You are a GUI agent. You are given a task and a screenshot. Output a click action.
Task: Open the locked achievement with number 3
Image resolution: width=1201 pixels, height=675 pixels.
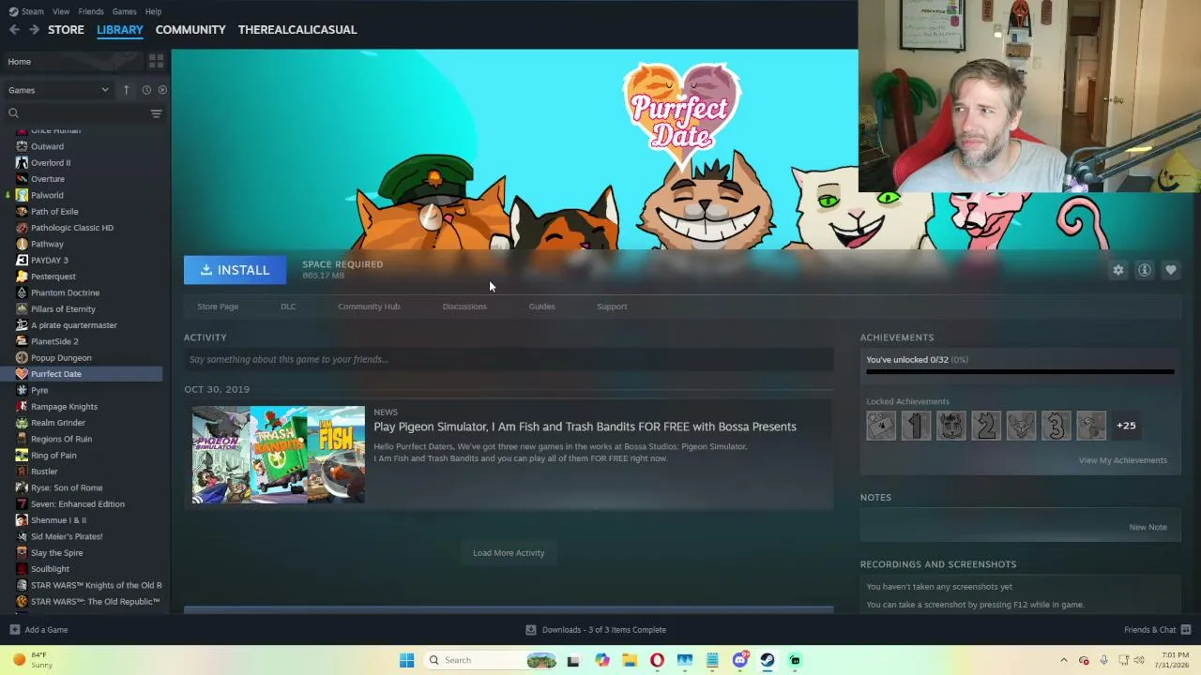(1056, 426)
